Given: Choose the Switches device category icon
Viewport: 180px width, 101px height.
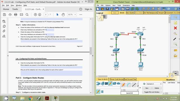Looking at the screenshot, I should (x=102, y=84).
